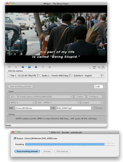Open the MPEG-4 video codec dropdown
Screen dimensions: 123x162
22,102
